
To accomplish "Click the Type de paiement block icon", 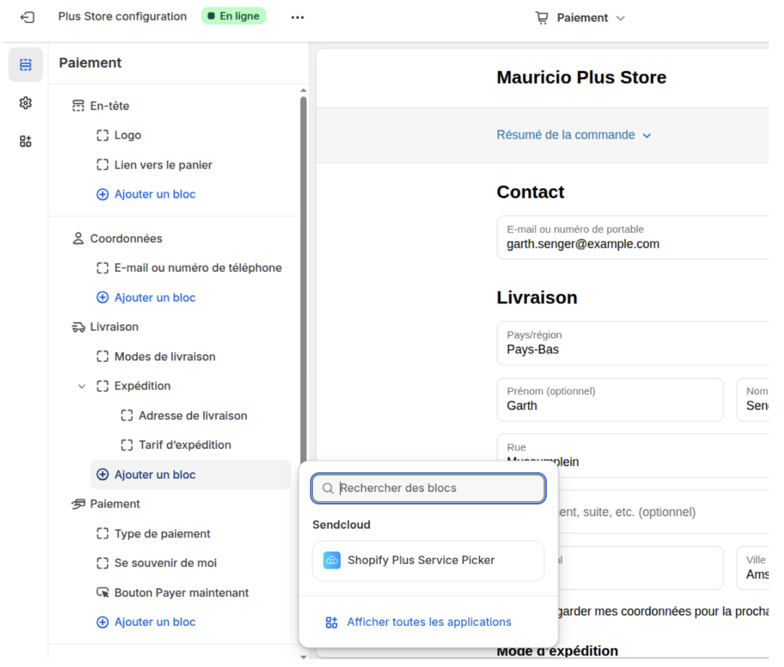I will pyautogui.click(x=103, y=534).
